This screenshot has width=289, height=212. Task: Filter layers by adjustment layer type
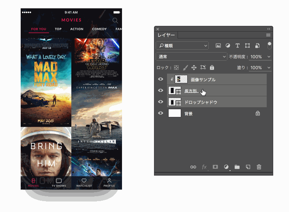[x=228, y=46]
